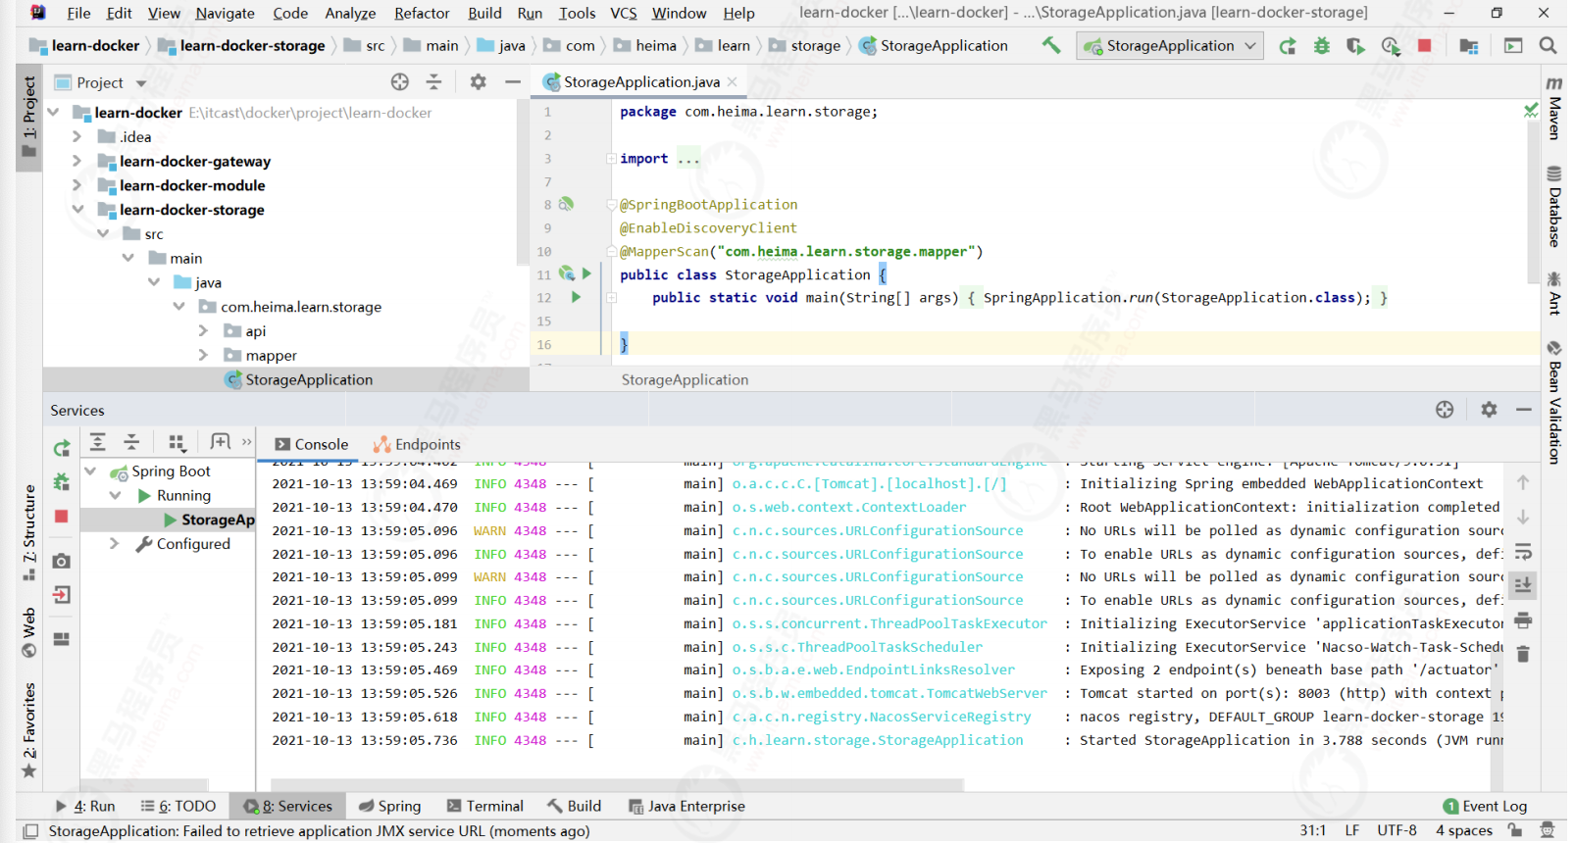Screen dimensions: 1575x843
Task: Open the Refactor menu
Action: coord(422,13)
